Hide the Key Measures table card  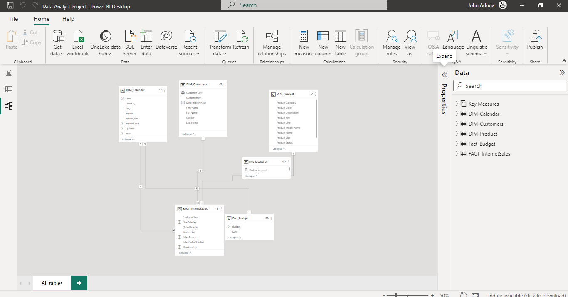[284, 162]
